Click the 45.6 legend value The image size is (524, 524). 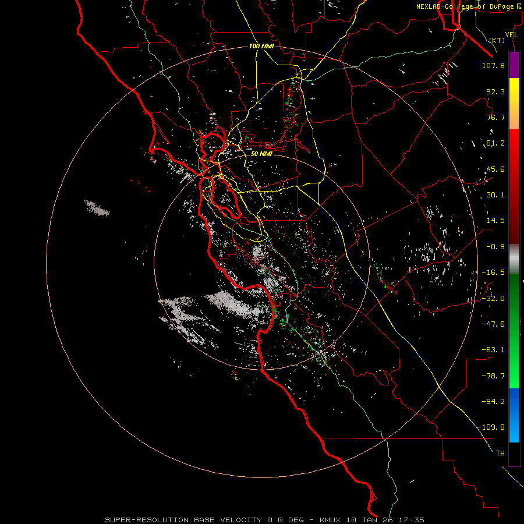pyautogui.click(x=495, y=169)
